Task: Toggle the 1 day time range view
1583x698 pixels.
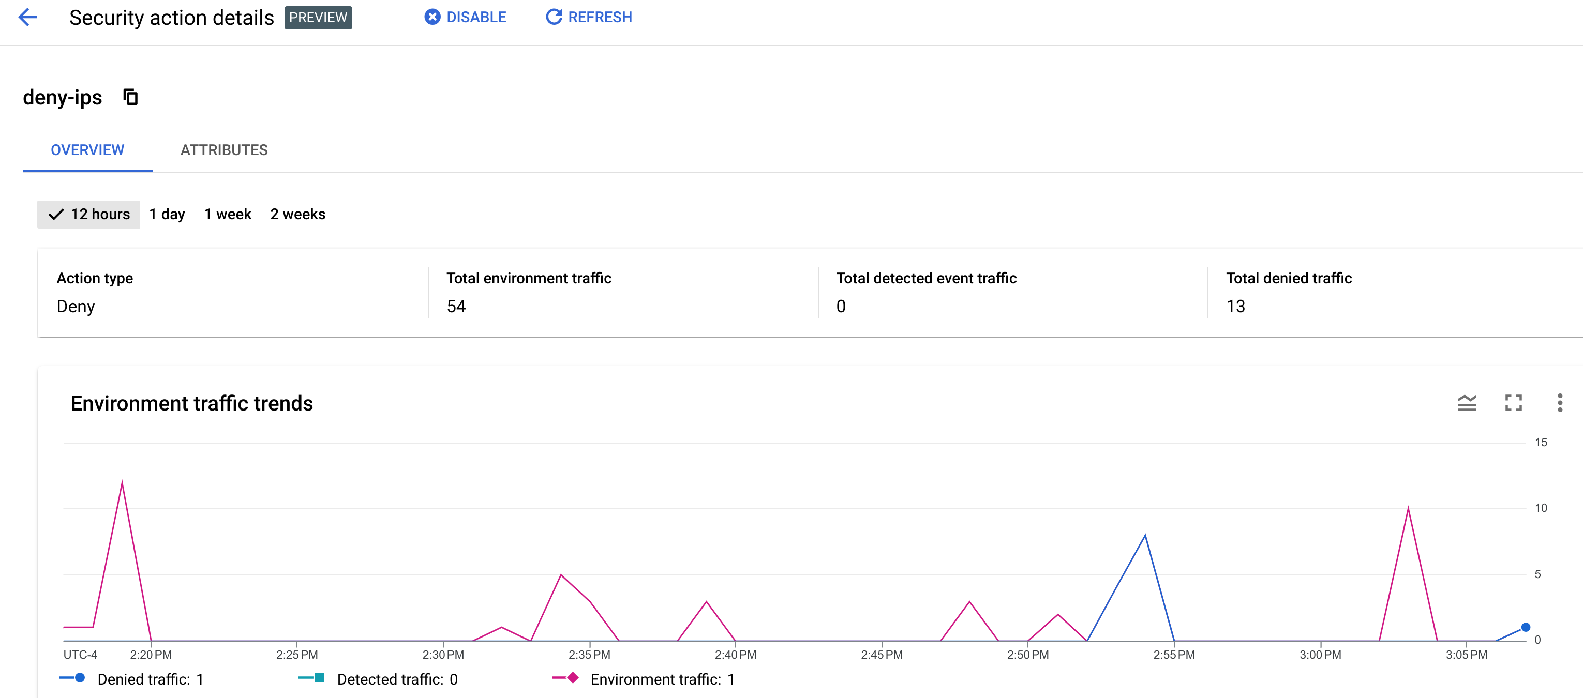Action: click(166, 214)
